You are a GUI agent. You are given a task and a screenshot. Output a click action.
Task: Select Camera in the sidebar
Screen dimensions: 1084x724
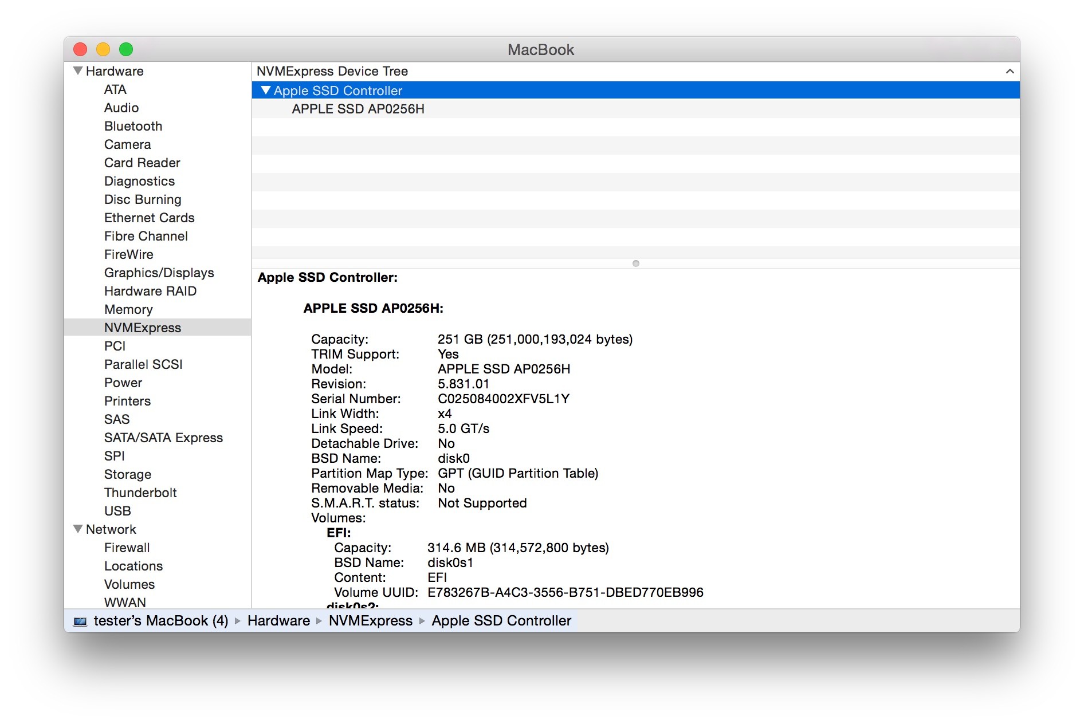127,144
